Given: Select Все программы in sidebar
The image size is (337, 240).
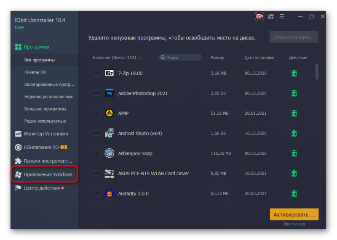Looking at the screenshot, I should click(x=44, y=60).
